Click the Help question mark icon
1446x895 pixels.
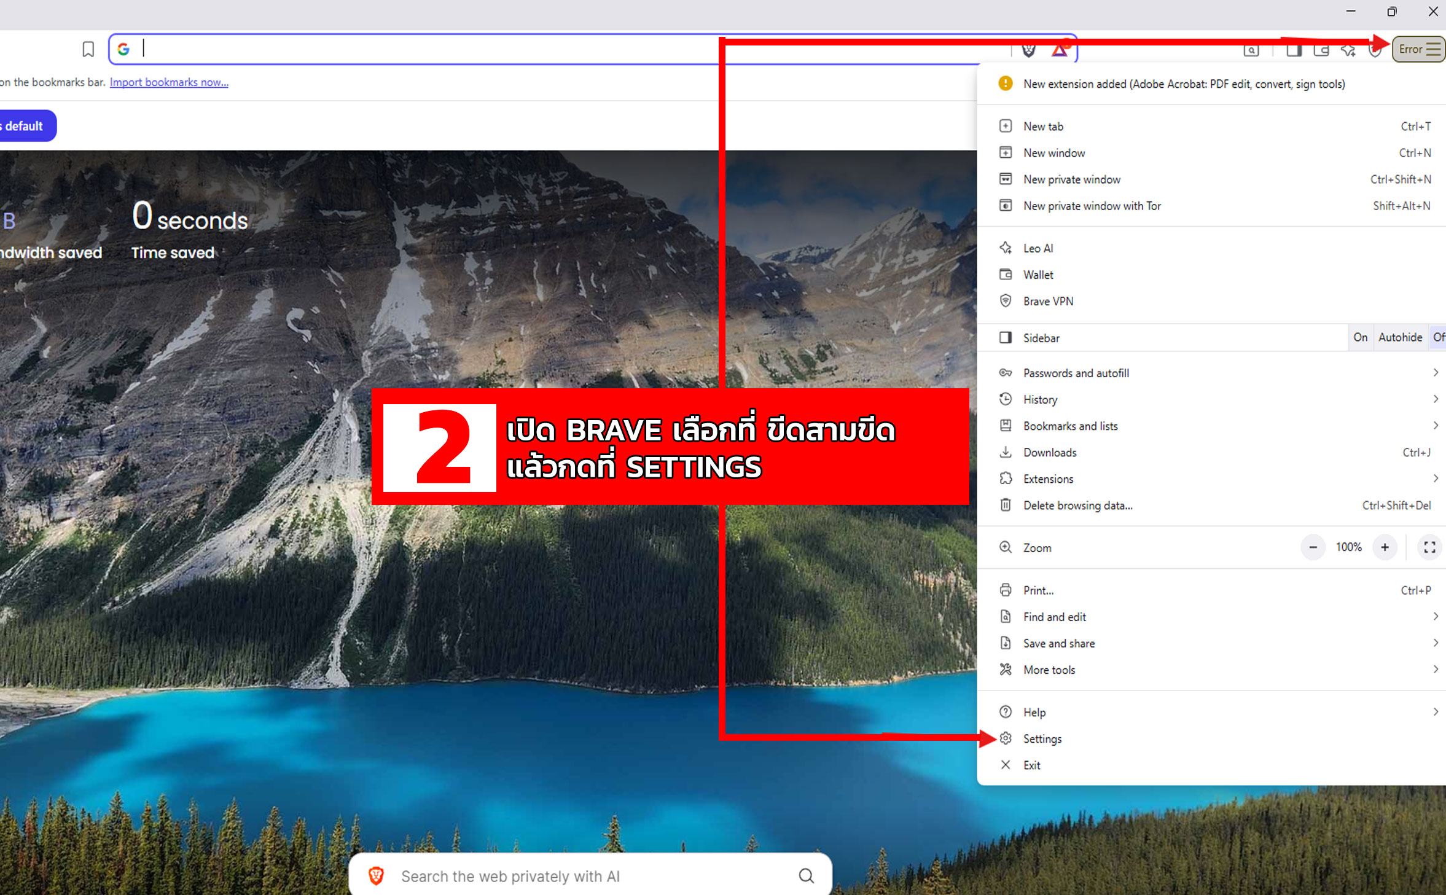pyautogui.click(x=1006, y=711)
